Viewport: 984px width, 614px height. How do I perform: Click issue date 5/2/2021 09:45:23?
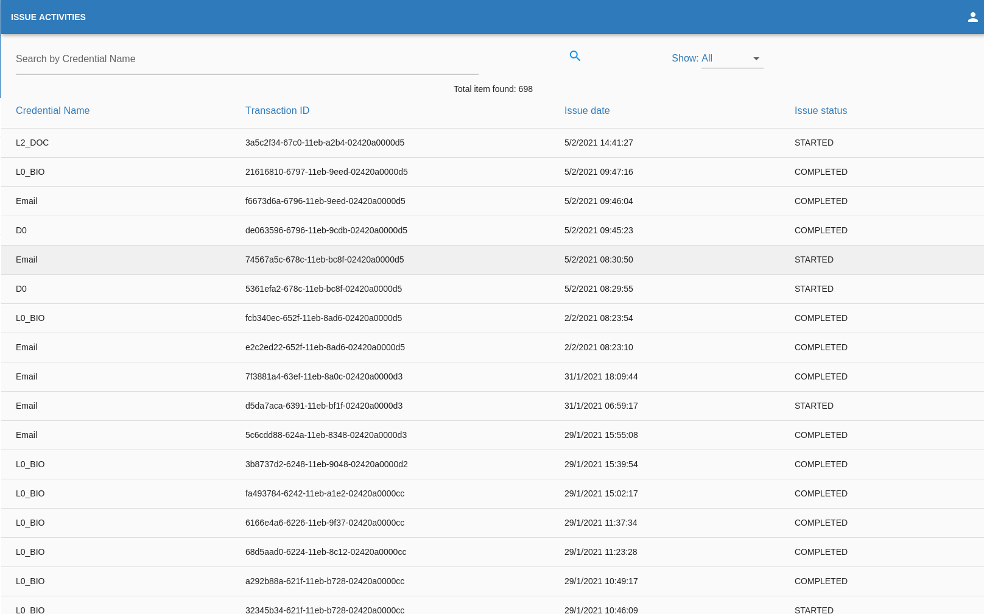pos(599,230)
